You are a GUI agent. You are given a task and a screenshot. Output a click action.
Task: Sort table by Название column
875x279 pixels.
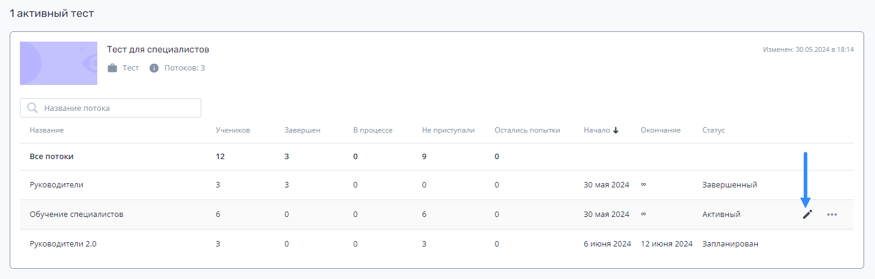47,130
